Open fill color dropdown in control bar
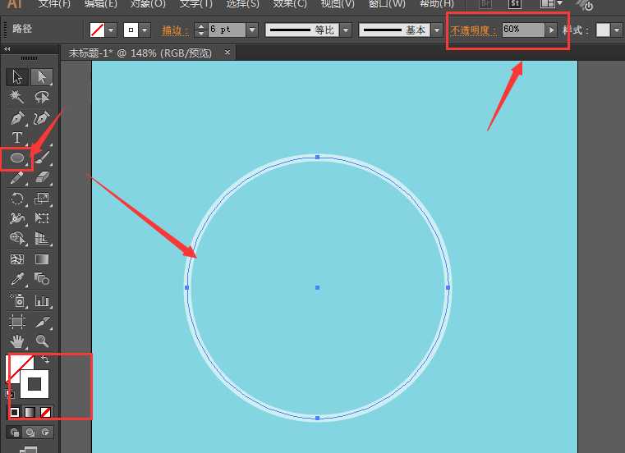The width and height of the screenshot is (625, 453). (x=111, y=30)
